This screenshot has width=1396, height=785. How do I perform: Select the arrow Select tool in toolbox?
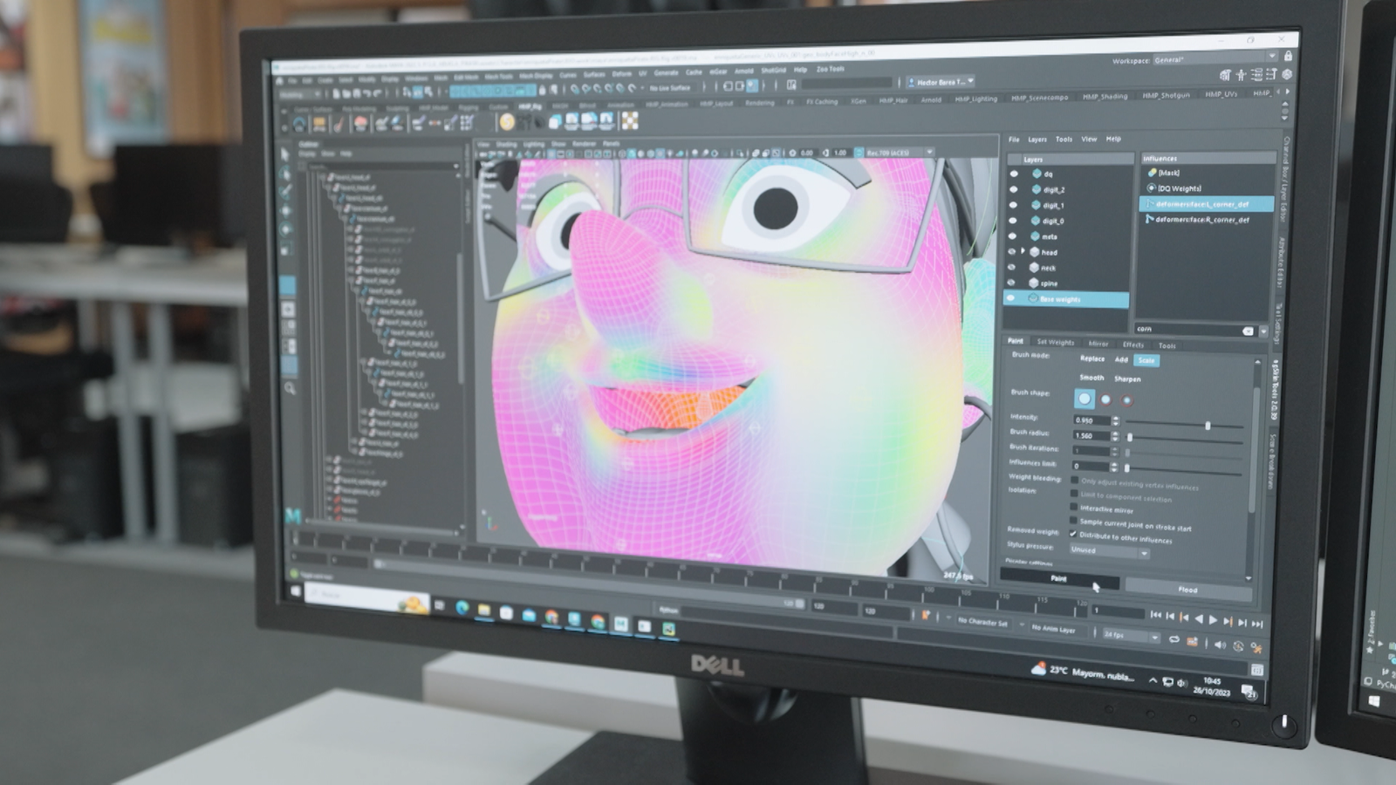pos(284,154)
